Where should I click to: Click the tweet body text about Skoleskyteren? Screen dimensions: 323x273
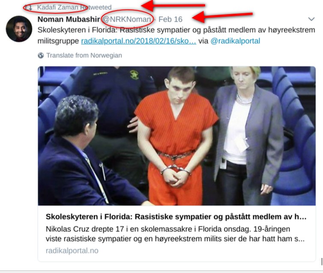point(176,35)
